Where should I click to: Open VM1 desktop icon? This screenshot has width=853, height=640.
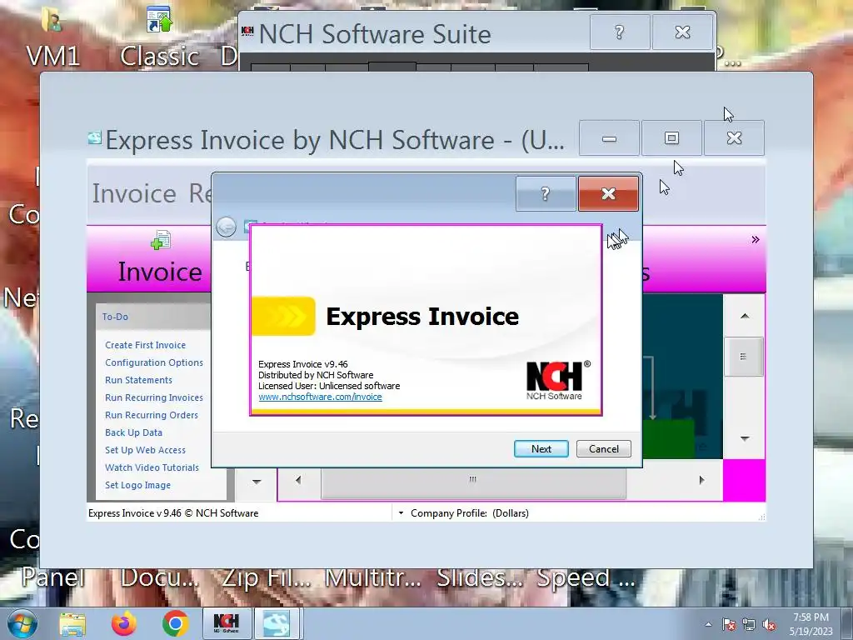coord(52,35)
